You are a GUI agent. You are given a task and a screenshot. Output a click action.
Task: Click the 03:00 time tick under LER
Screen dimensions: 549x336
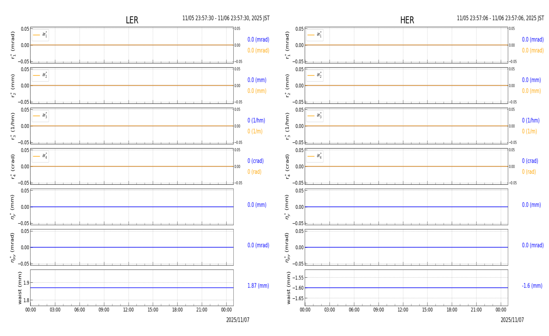(55, 310)
